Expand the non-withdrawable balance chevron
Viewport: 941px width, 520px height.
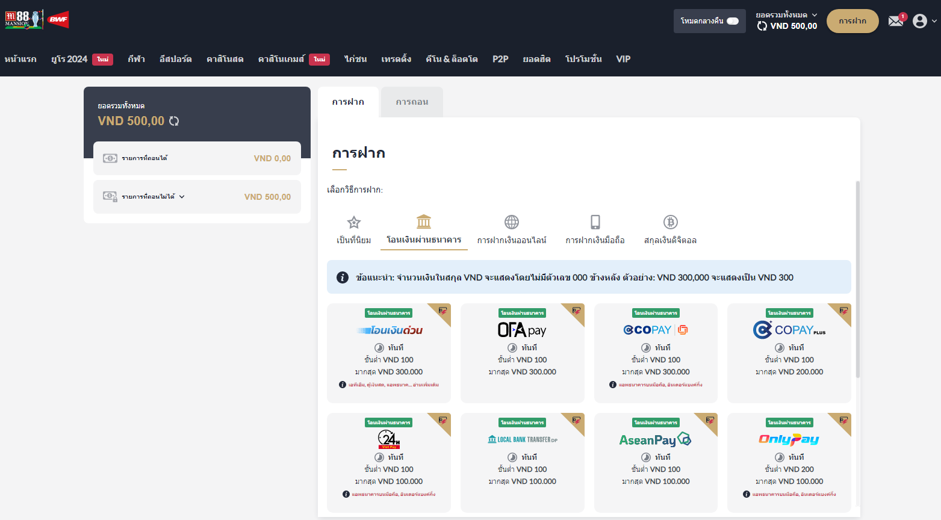[x=182, y=197]
